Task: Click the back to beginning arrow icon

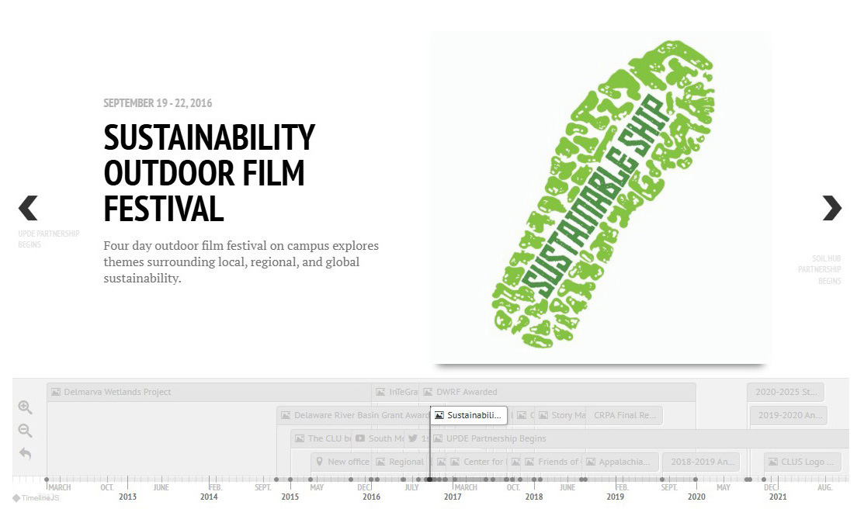Action: tap(25, 454)
